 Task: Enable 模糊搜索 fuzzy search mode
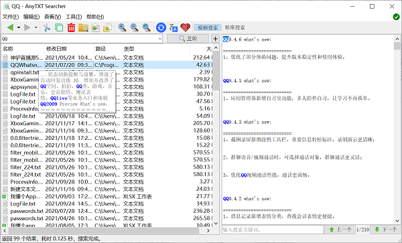(x=208, y=27)
